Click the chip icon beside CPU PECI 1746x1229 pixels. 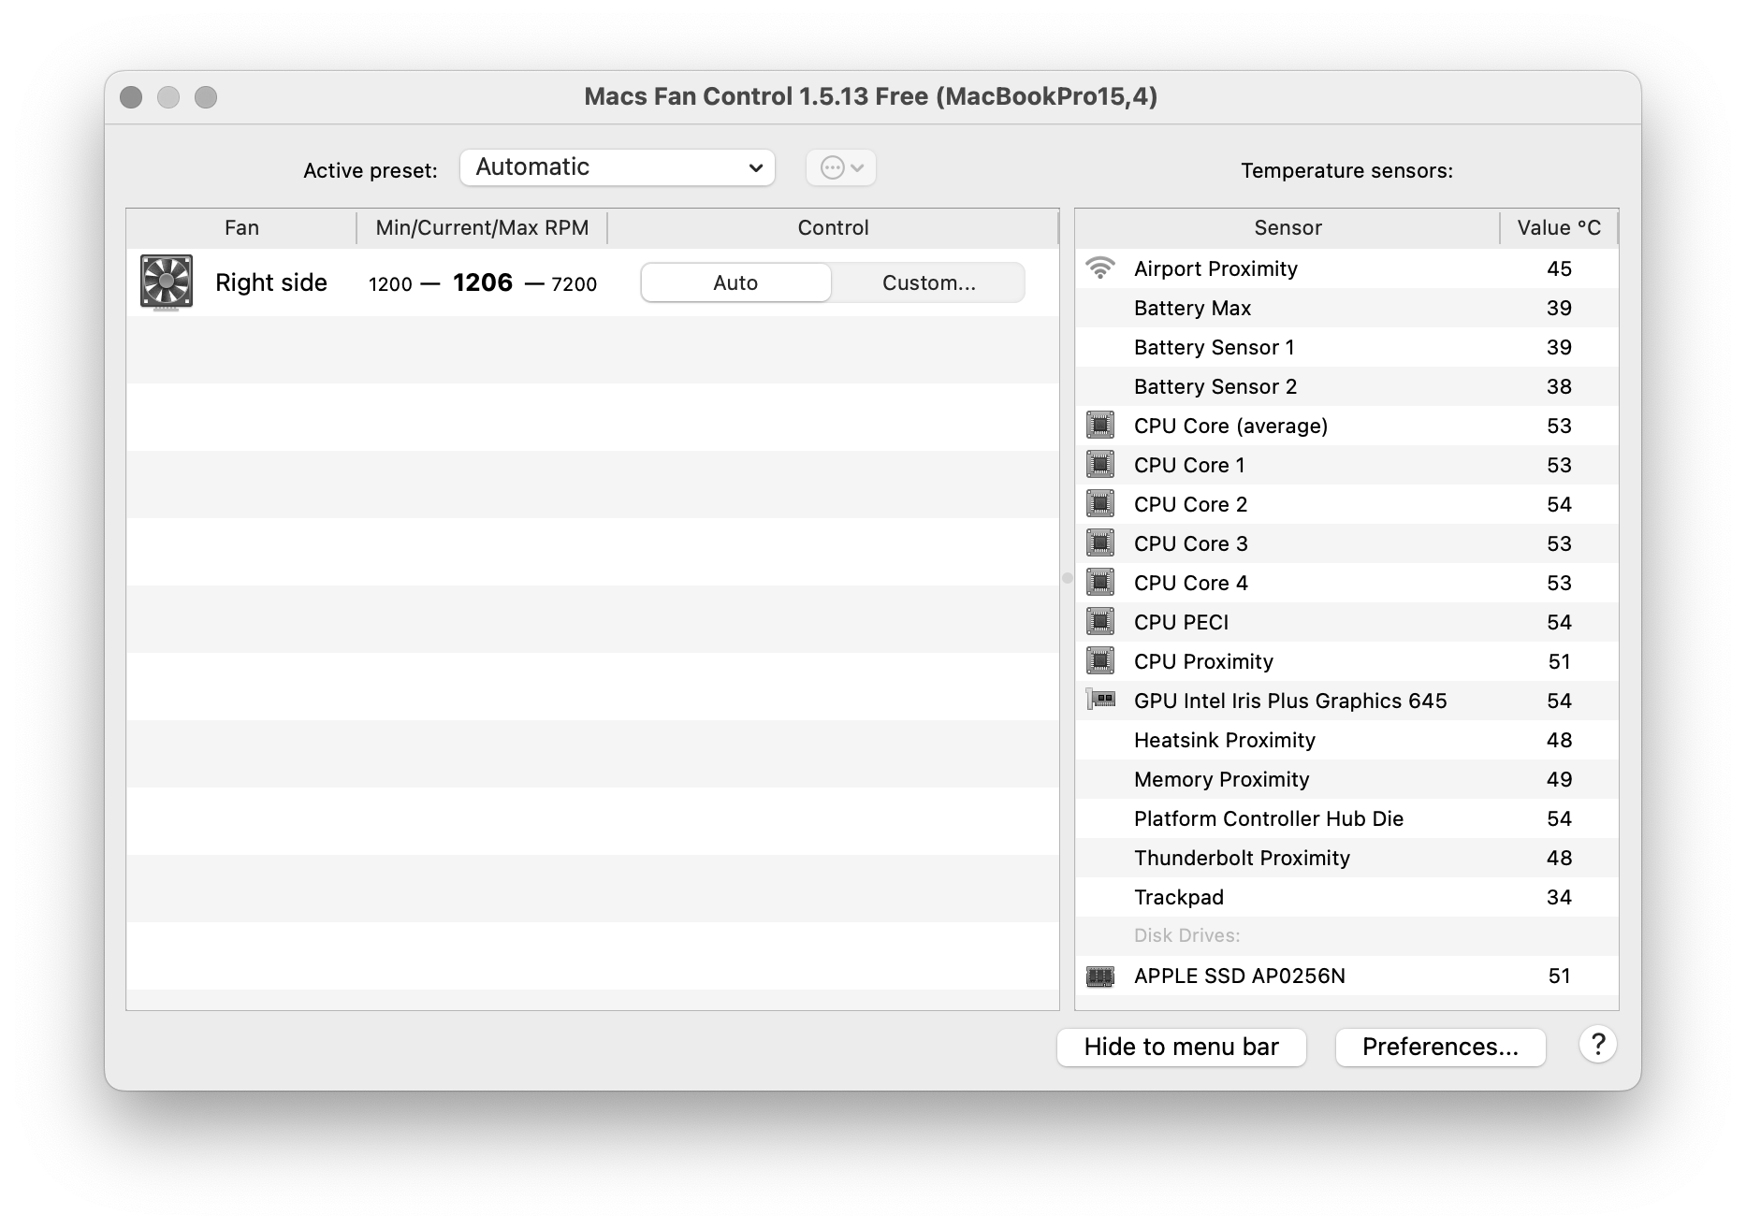coord(1100,621)
